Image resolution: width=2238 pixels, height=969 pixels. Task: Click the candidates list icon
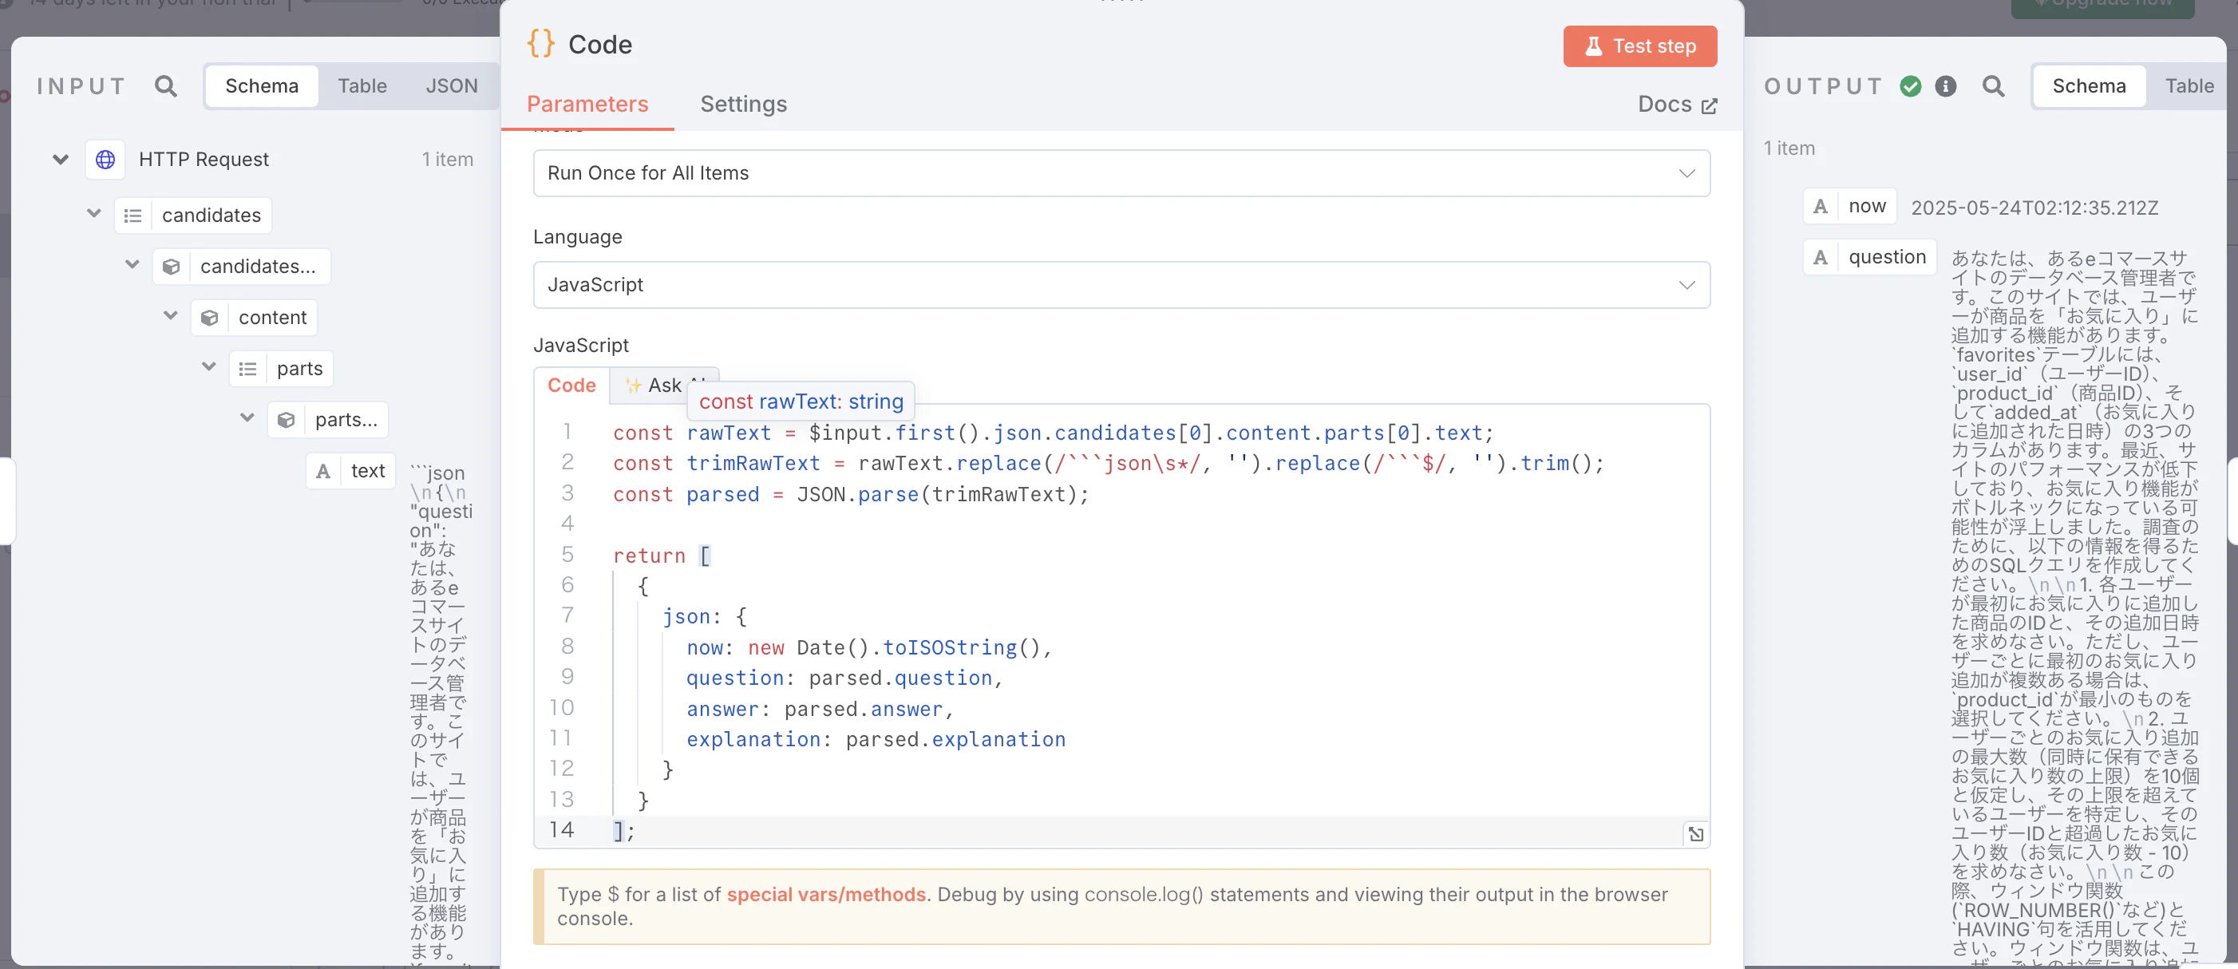coord(133,216)
